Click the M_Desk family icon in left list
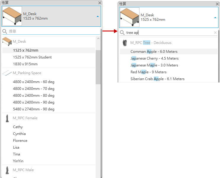The width and height of the screenshot is (220, 178). click(7, 42)
